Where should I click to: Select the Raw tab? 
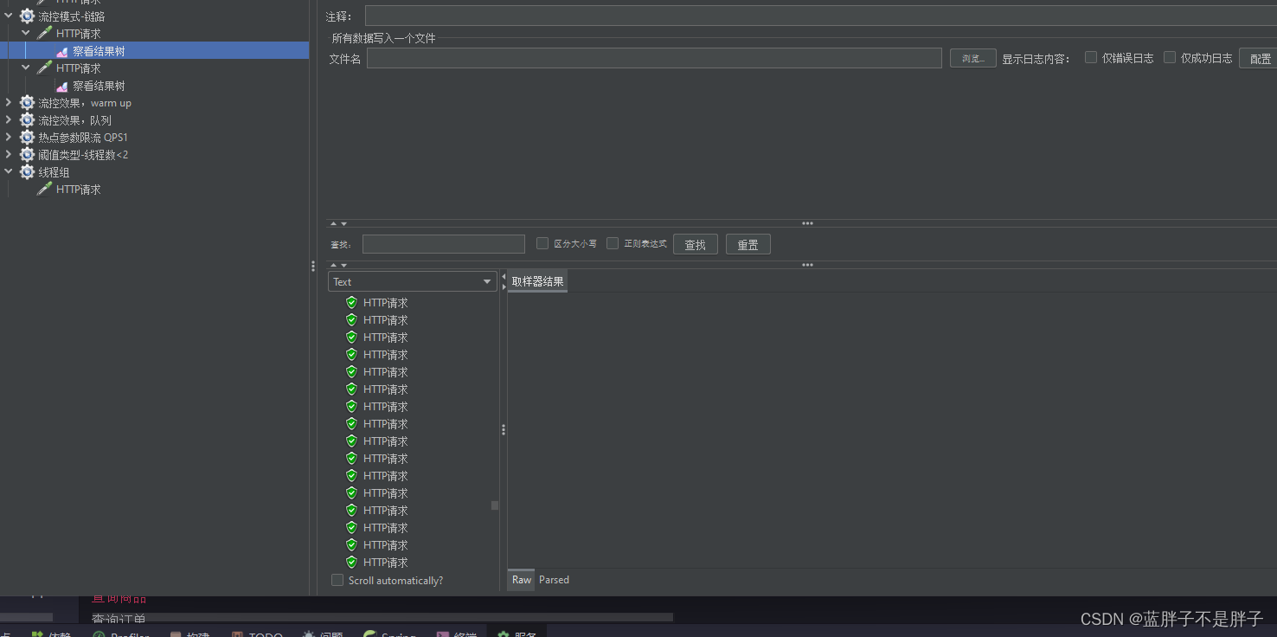point(521,580)
